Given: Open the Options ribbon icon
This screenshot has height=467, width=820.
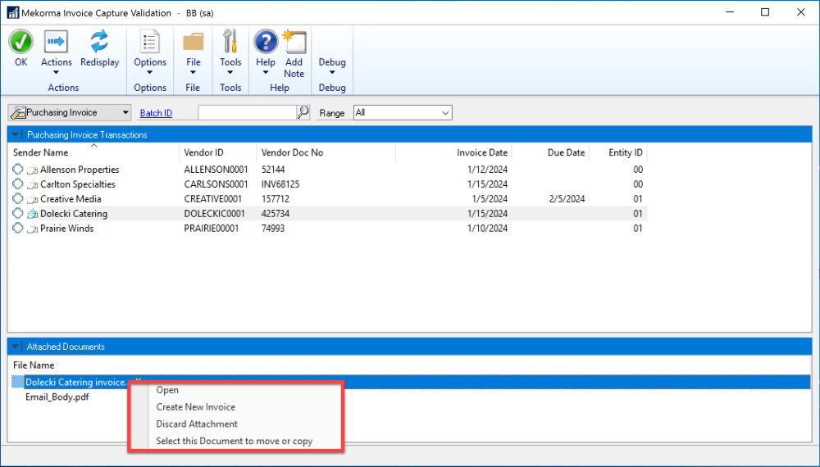Looking at the screenshot, I should coord(149,42).
